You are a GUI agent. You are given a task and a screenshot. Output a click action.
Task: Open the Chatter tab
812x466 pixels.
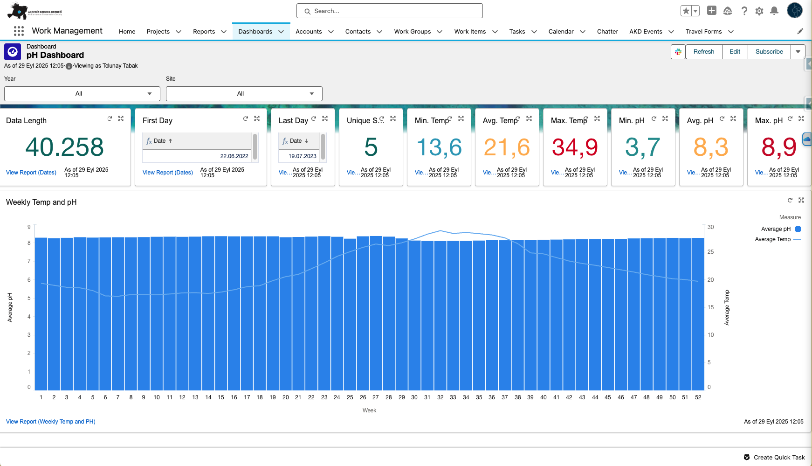[607, 32]
